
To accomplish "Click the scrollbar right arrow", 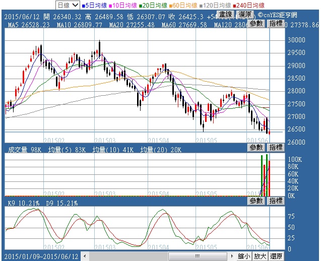I will [231, 256].
